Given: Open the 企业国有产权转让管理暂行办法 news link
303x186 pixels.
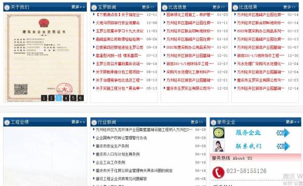Looking at the screenshot, I should [121, 138].
